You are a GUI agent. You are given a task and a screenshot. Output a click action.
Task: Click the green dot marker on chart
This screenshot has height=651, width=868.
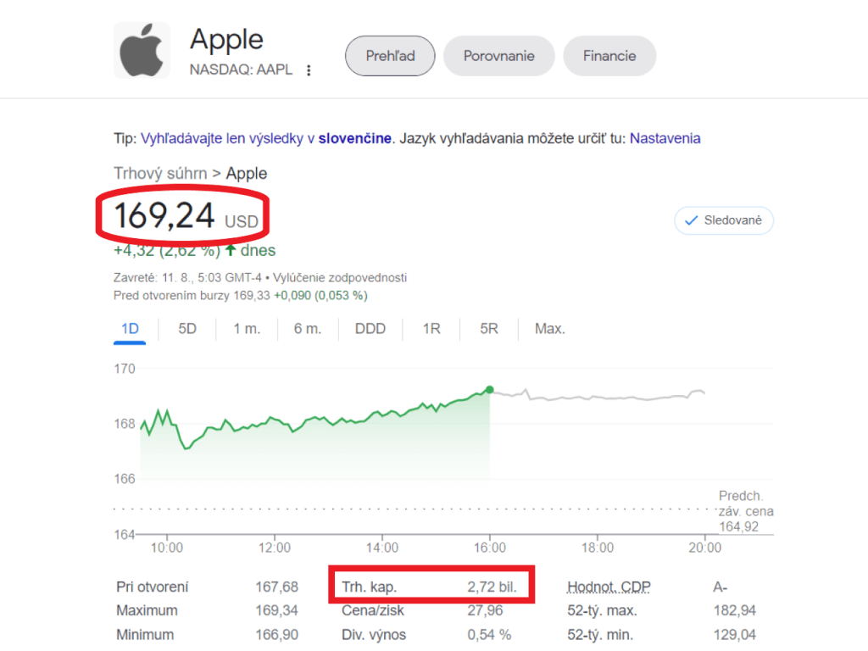click(x=489, y=390)
